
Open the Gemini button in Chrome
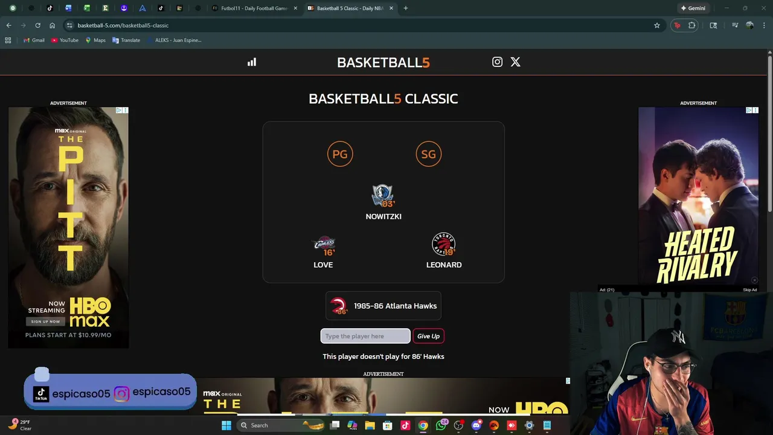[x=693, y=8]
